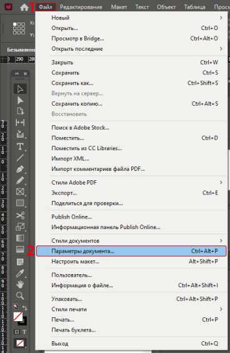The image size is (230, 353).
Task: Choose Выход to quit
Action: [x=131, y=344]
